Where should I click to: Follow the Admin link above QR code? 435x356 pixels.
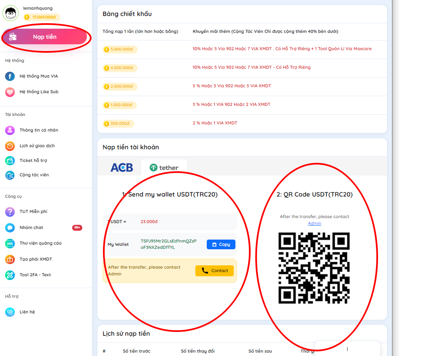coord(314,223)
